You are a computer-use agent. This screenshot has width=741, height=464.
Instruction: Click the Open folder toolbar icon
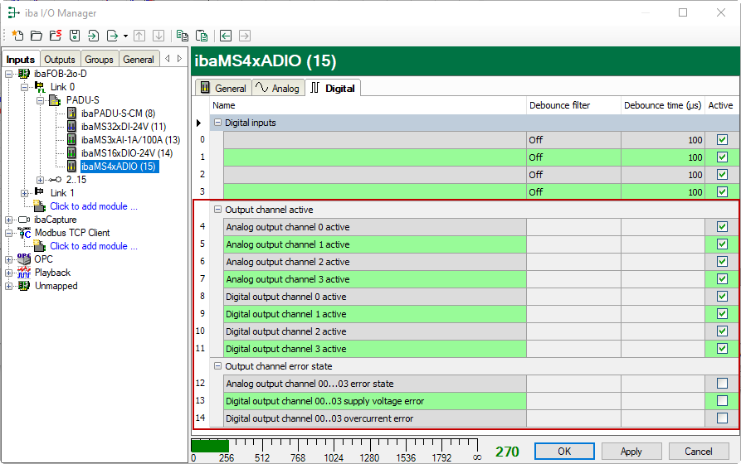[x=36, y=36]
